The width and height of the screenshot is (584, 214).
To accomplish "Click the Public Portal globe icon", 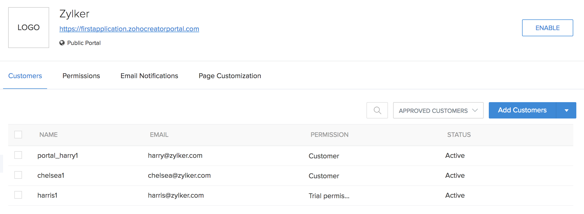I will pyautogui.click(x=62, y=43).
